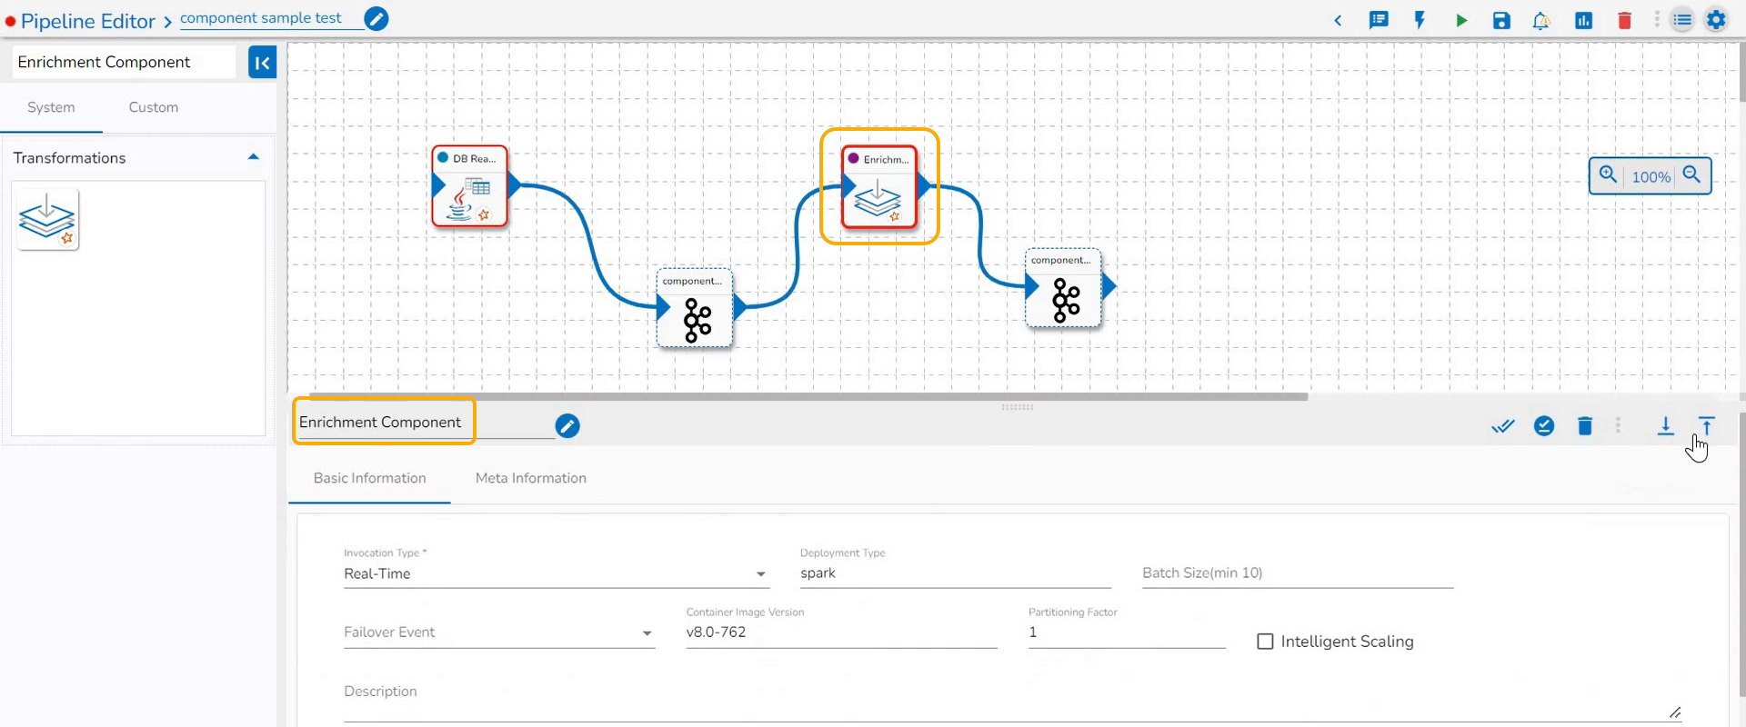The width and height of the screenshot is (1746, 727).
Task: Switch to the Custom tab
Action: [x=154, y=107]
